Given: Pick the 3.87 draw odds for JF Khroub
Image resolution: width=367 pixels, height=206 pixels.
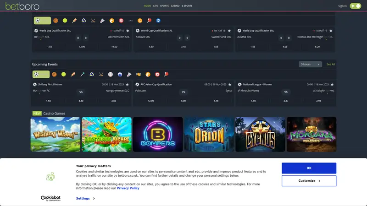Looking at the screenshot, I should tap(286, 101).
